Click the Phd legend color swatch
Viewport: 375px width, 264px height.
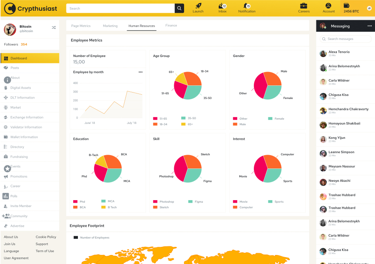coord(75,201)
